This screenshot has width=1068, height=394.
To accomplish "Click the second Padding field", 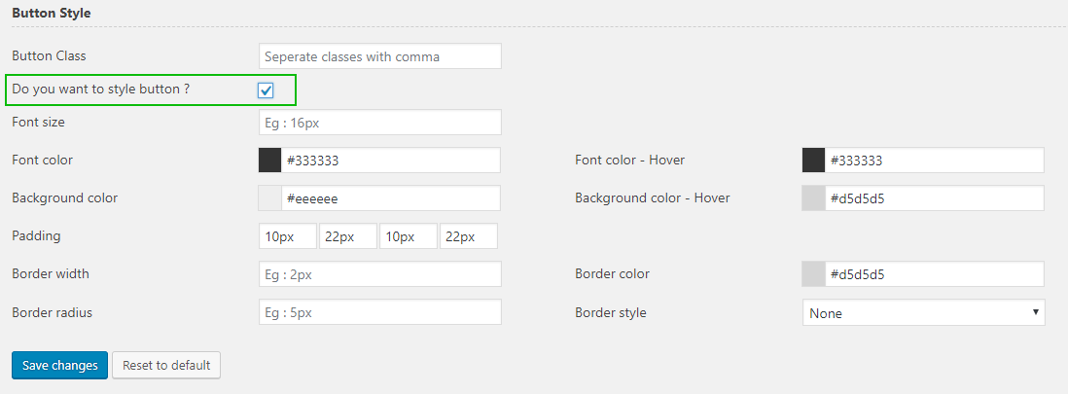I will click(x=348, y=236).
